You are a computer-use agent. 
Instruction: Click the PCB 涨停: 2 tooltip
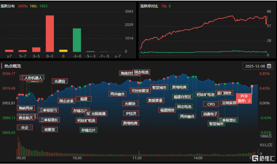pos(244,98)
